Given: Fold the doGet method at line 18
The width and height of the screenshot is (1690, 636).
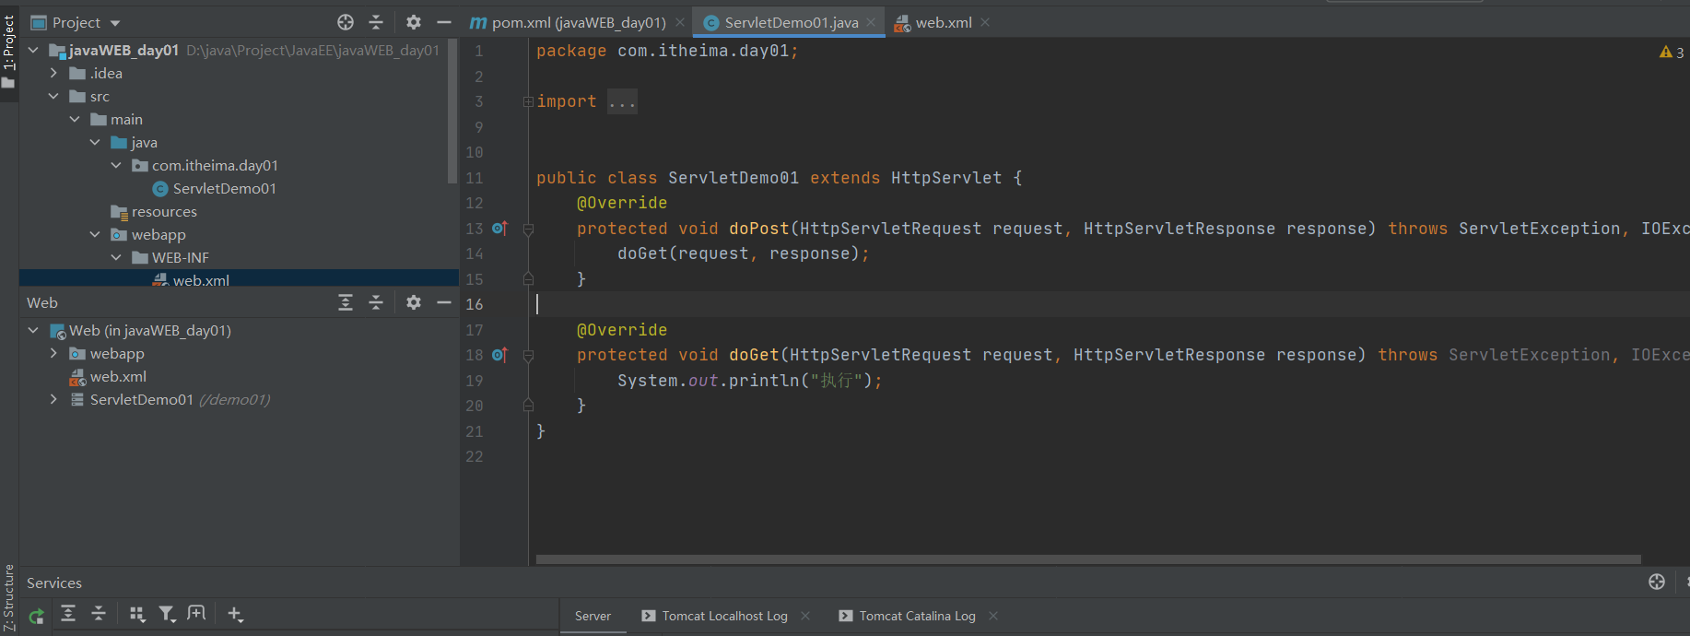Looking at the screenshot, I should tap(528, 355).
